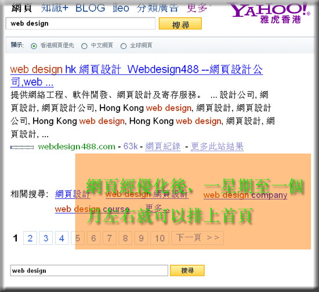Screen dimensions: 319x292
Task: Switch to the Video tab
Action: [x=121, y=8]
